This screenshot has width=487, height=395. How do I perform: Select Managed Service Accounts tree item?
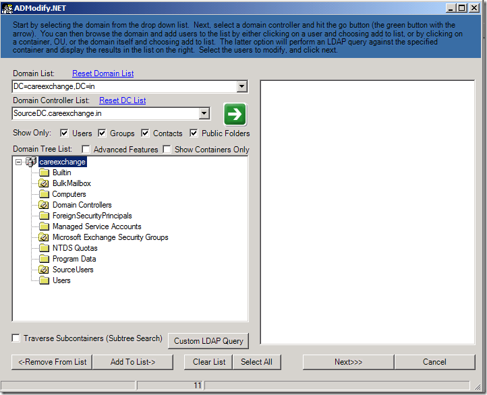pos(97,226)
